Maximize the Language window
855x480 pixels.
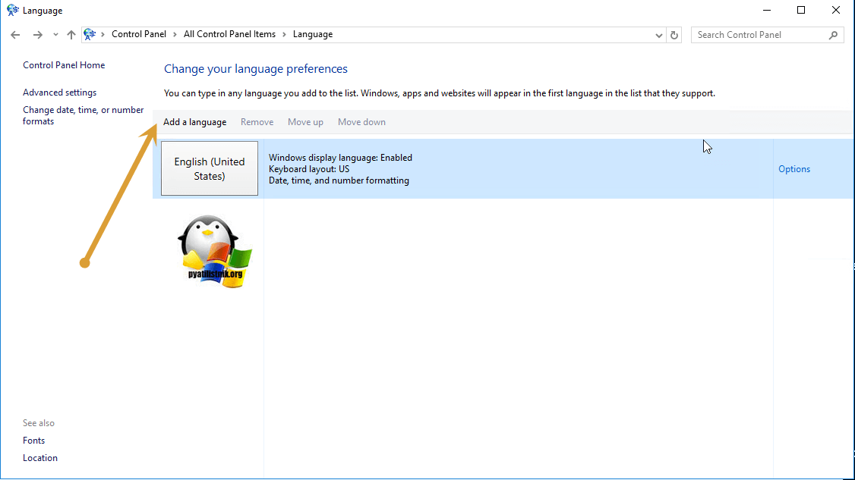(801, 11)
